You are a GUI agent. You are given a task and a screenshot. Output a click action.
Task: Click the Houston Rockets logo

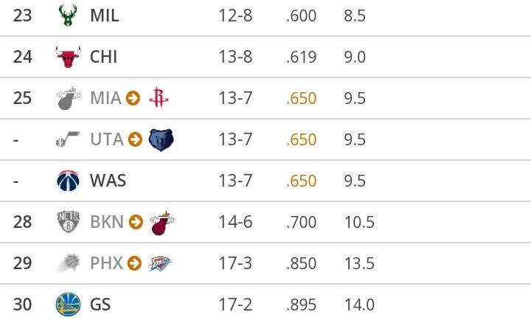[x=157, y=98]
